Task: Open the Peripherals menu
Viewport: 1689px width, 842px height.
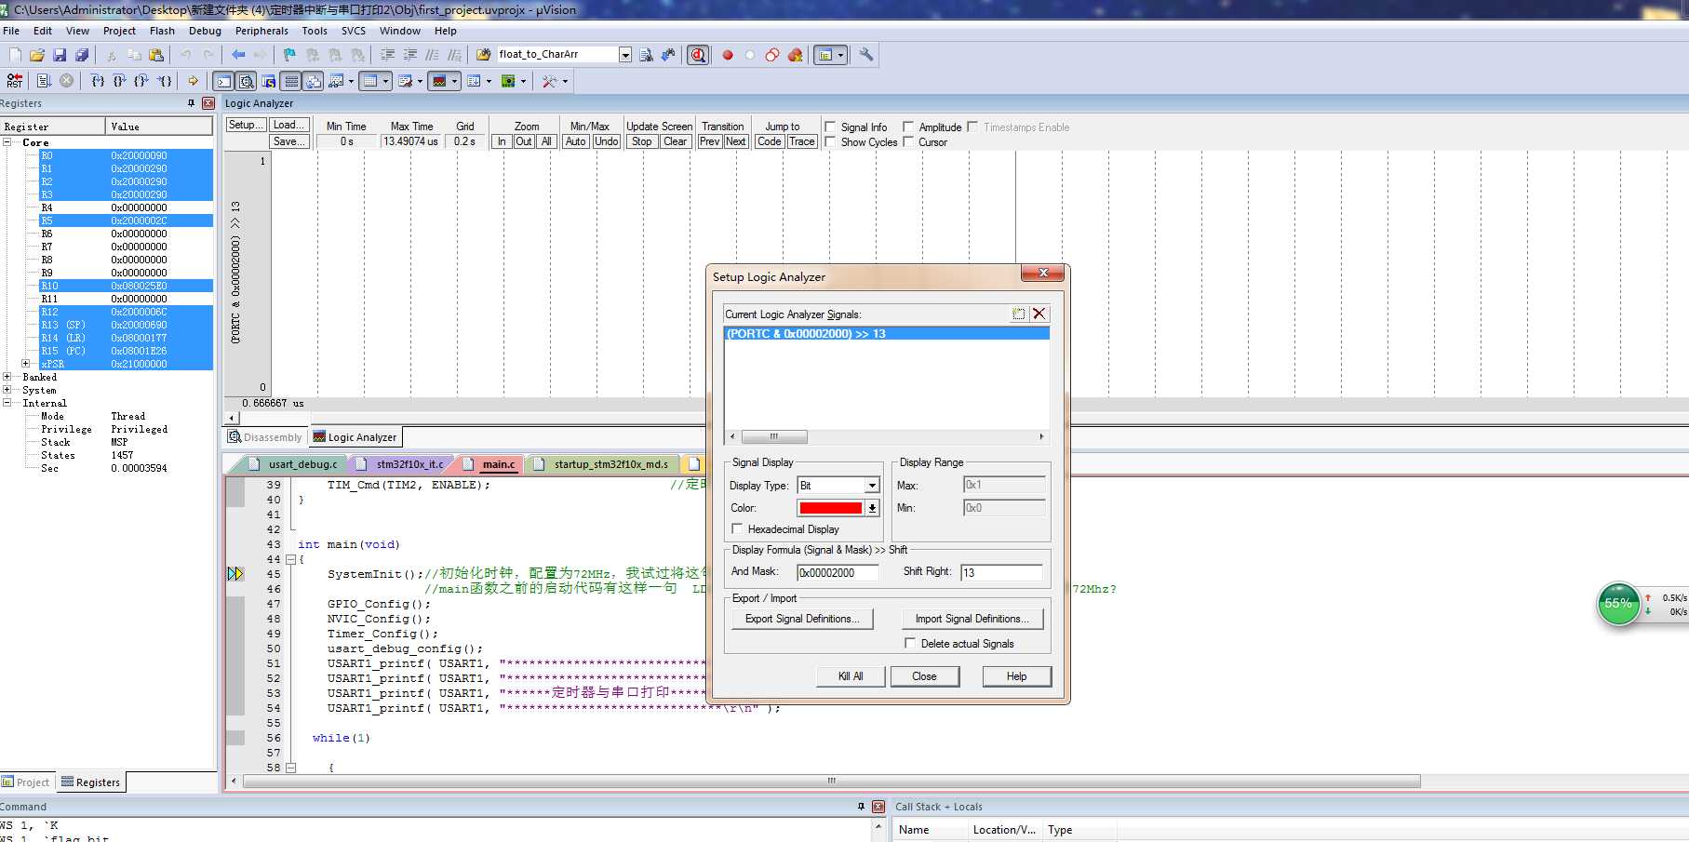Action: [261, 31]
